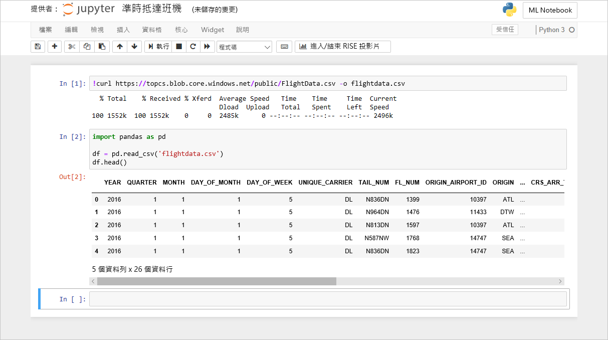
Task: Open the 資料格 menu
Action: coord(152,30)
